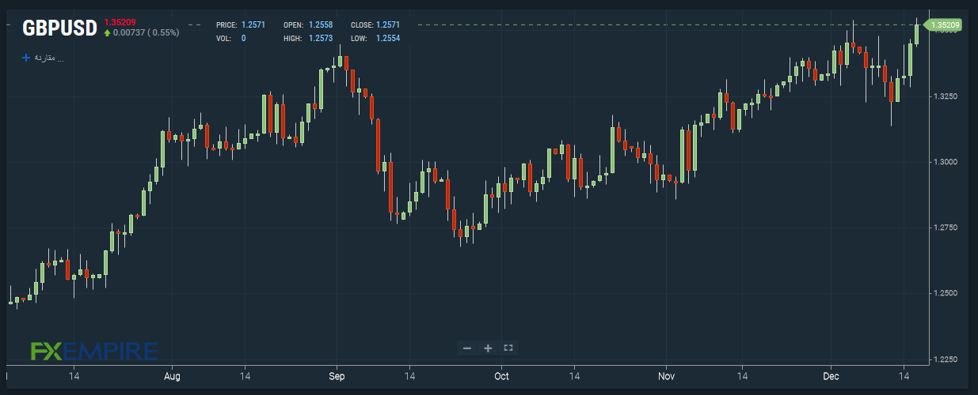Image resolution: width=978 pixels, height=395 pixels.
Task: Click the red 1.35209 price under the title
Action: tap(120, 22)
